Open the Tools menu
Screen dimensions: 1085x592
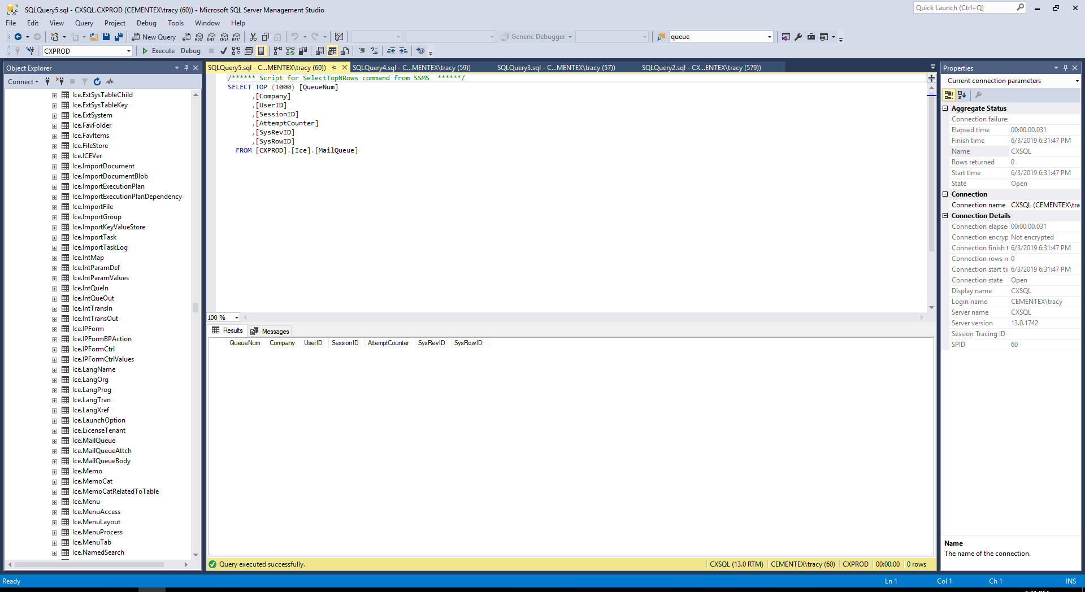click(x=175, y=23)
